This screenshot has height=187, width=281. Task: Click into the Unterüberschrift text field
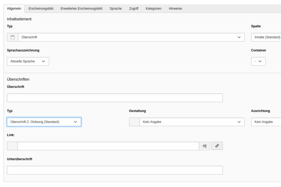tap(115, 170)
